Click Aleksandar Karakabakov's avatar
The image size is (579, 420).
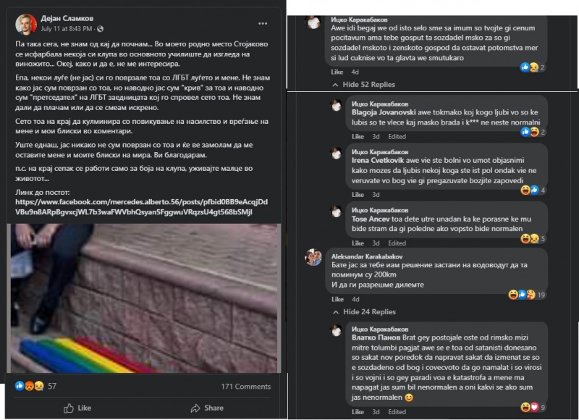[x=313, y=257]
